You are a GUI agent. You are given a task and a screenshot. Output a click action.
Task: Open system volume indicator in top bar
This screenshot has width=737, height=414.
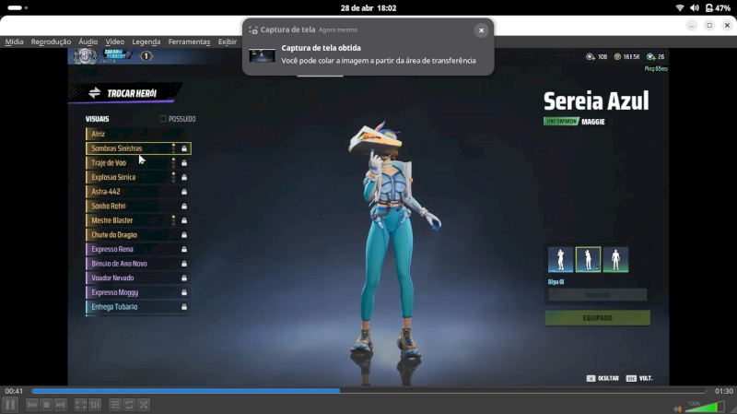(695, 8)
